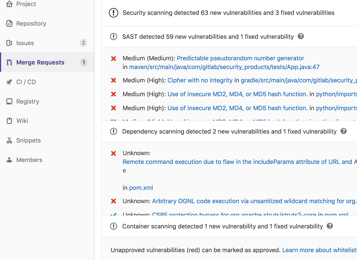Open the CI / CD section via rocket icon
Image resolution: width=357 pixels, height=260 pixels.
9,82
